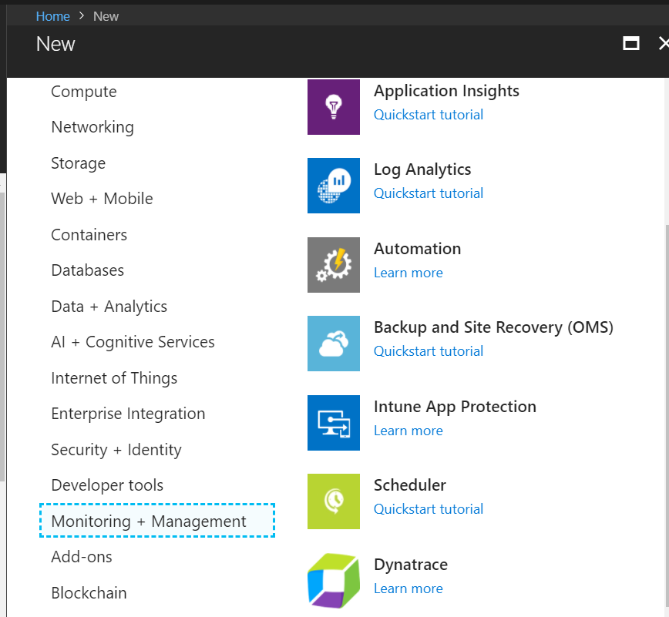This screenshot has height=617, width=669.
Task: Click the maximize blade icon
Action: (x=630, y=44)
